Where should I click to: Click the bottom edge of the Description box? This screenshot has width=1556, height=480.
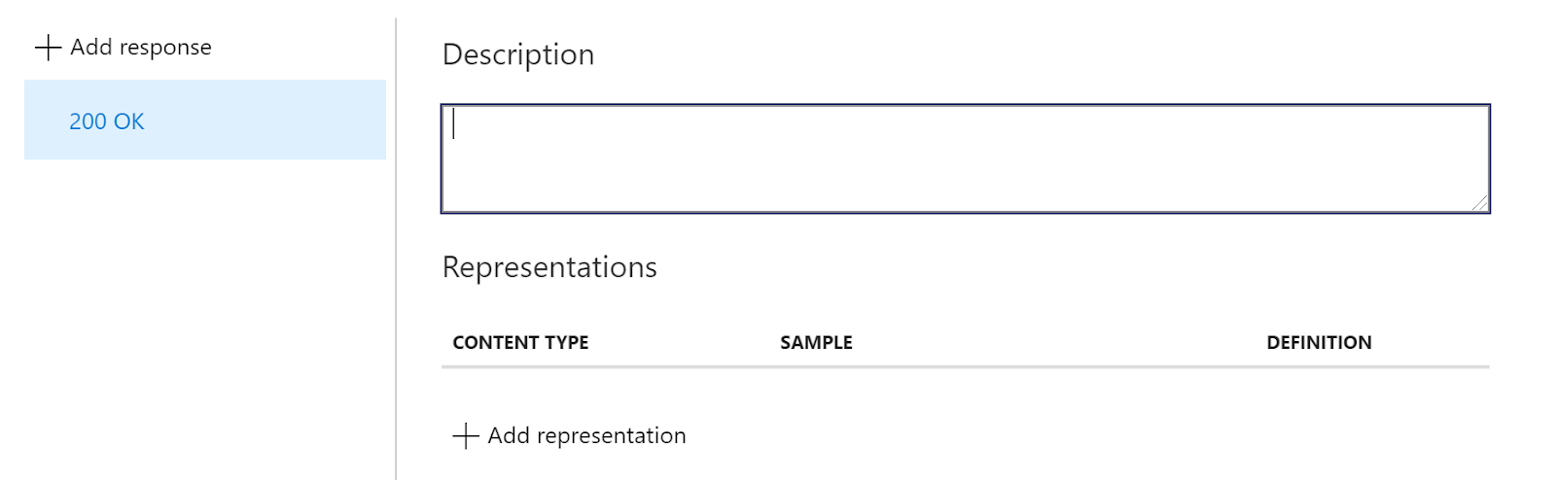pyautogui.click(x=965, y=211)
